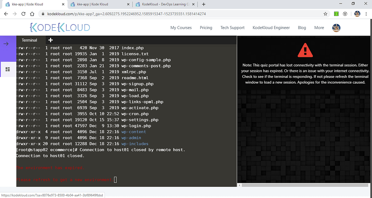Close the second kke-app tab
The image size is (372, 198).
(128, 4)
